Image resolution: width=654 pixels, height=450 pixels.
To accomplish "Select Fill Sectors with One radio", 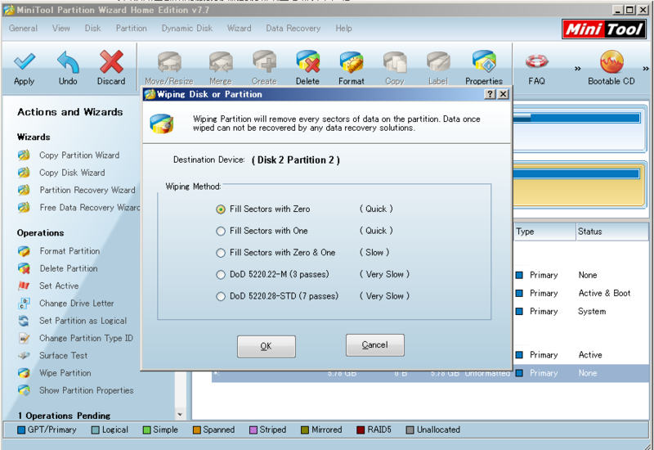I will [221, 231].
